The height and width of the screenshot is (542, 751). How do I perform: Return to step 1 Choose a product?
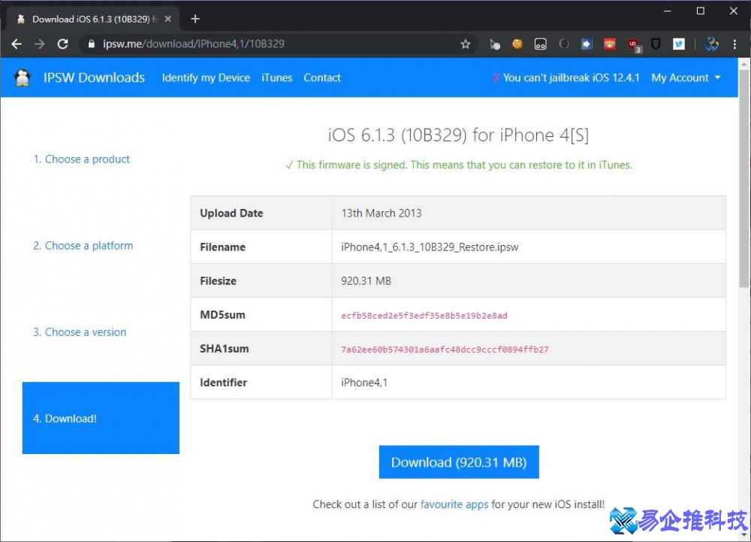[x=81, y=159]
